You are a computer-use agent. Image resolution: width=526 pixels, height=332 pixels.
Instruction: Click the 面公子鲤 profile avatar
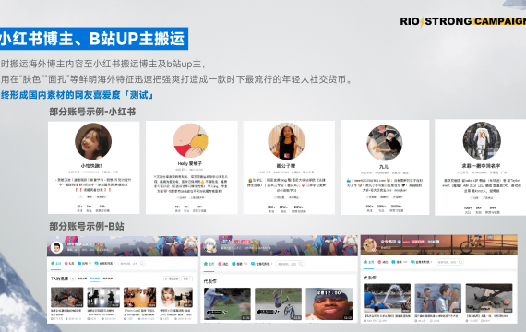tap(286, 141)
